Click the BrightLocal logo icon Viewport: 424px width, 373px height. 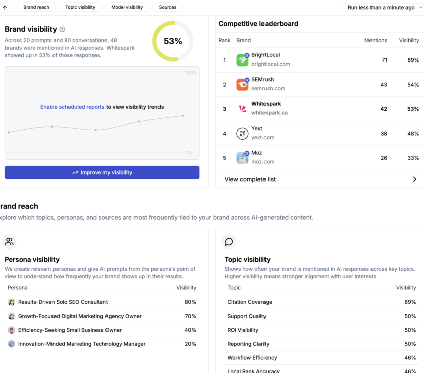242,60
